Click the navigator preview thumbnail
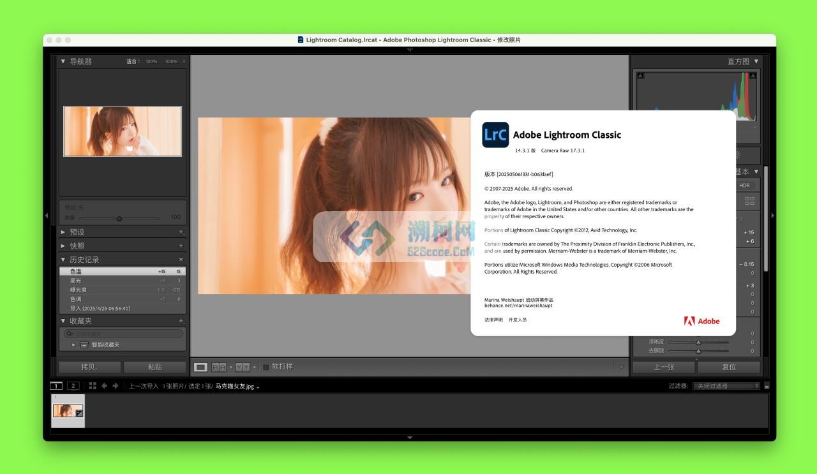The image size is (817, 474). tap(123, 131)
